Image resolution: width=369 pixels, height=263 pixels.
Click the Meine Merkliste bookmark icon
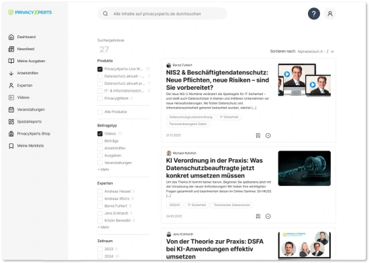[11, 146]
